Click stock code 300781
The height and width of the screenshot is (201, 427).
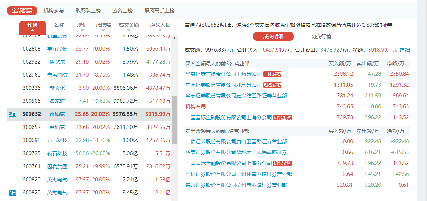tap(32, 166)
